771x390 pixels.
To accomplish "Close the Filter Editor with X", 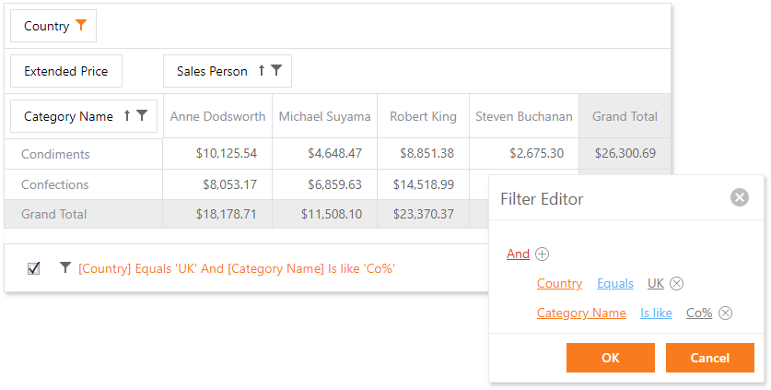I will tap(739, 197).
